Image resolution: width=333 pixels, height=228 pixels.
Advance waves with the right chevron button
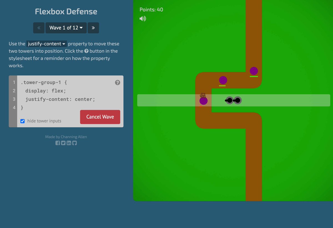pyautogui.click(x=93, y=28)
